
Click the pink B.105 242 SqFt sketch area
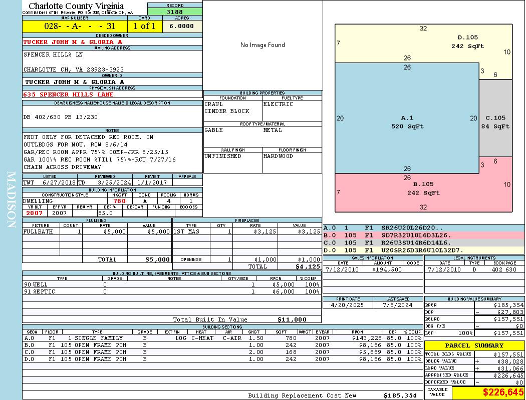[x=423, y=192]
